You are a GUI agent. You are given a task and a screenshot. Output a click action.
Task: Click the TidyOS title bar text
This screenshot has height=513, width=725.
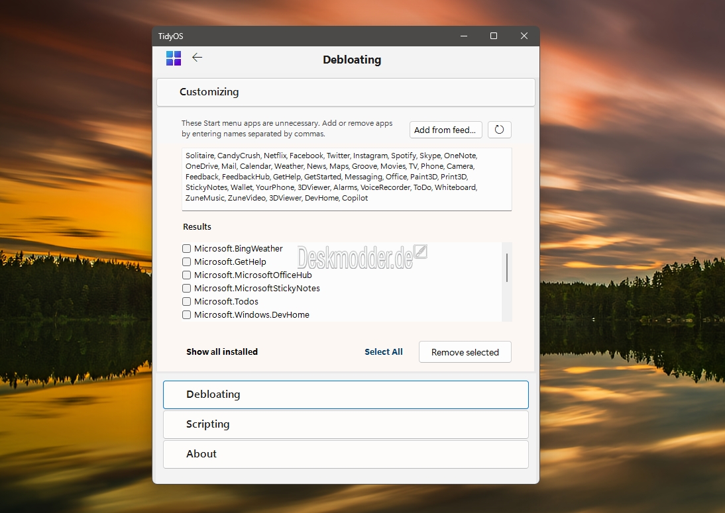tap(170, 36)
